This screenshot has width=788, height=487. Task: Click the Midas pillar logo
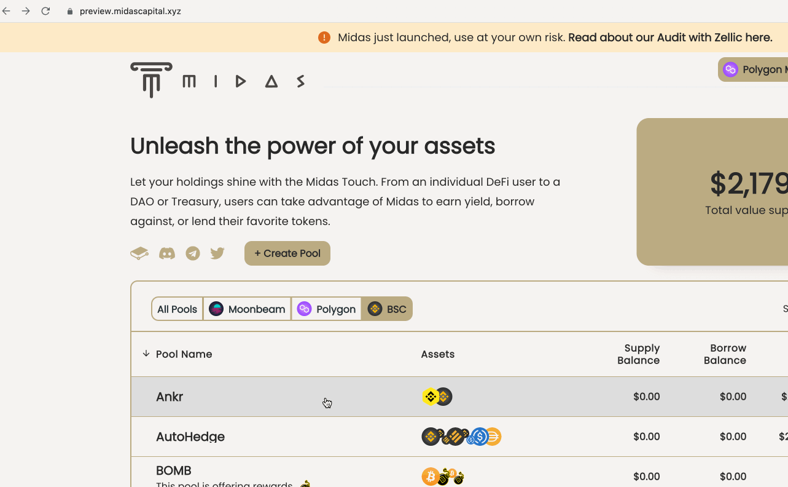(x=150, y=79)
